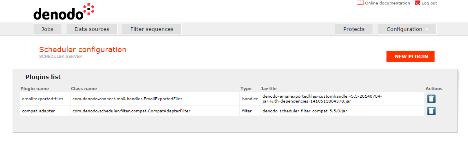This screenshot has width=468, height=149.
Task: Open the Online documentation link
Action: click(x=387, y=3)
